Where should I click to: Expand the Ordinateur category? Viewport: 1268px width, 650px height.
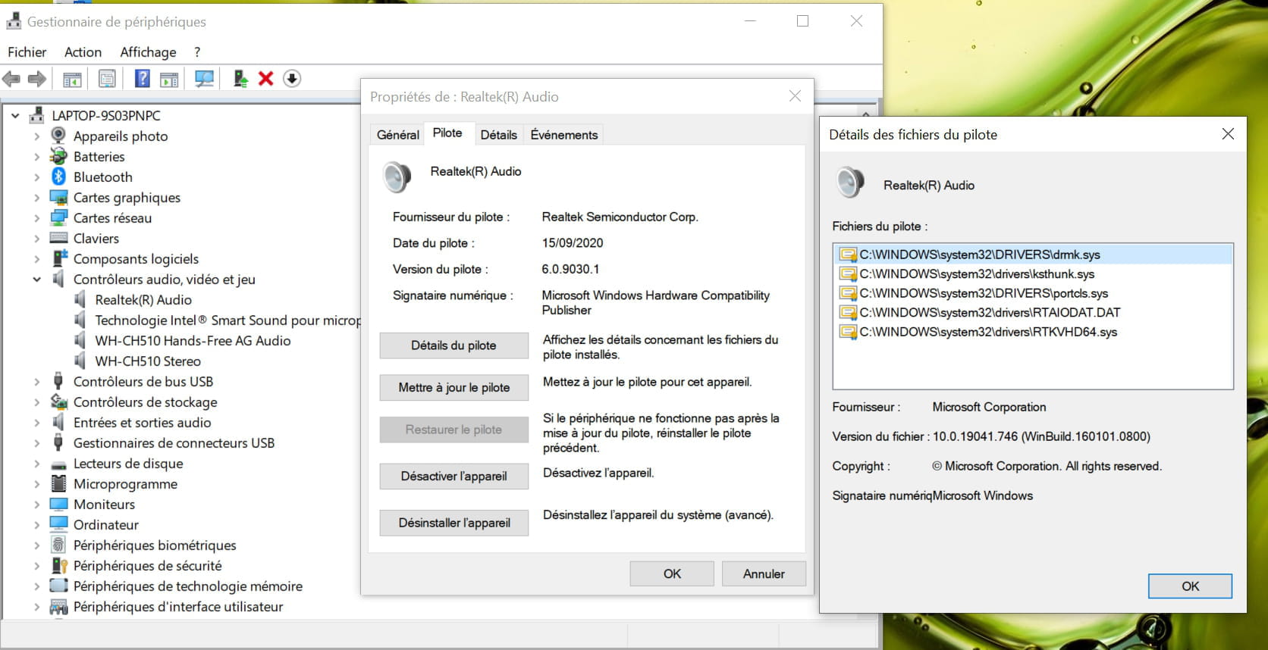36,525
